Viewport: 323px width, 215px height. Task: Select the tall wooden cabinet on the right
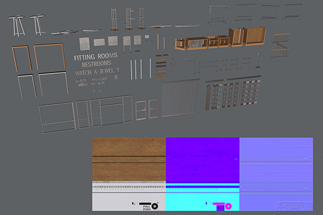click(x=254, y=36)
